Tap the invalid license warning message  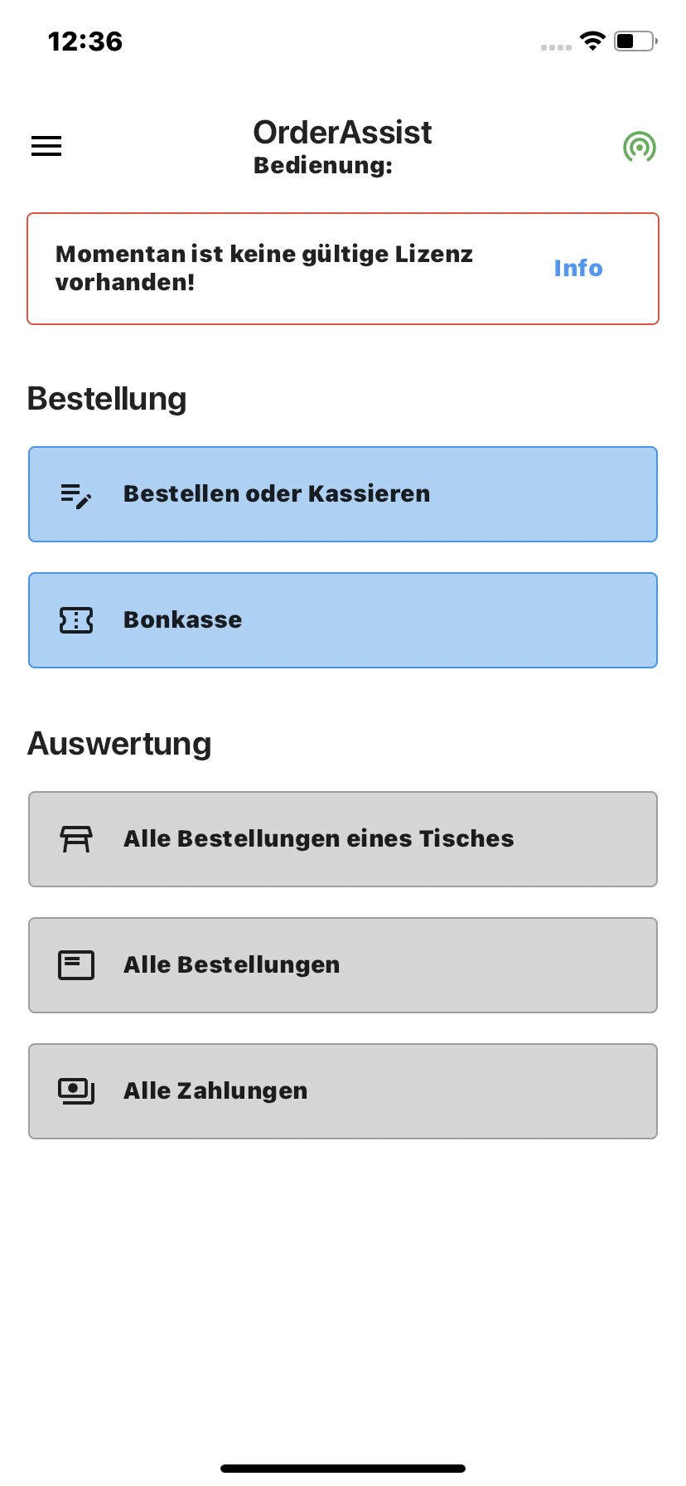[x=264, y=268]
